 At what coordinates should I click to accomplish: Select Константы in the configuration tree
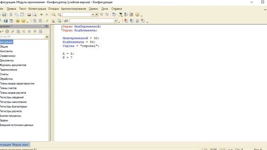tap(6, 51)
